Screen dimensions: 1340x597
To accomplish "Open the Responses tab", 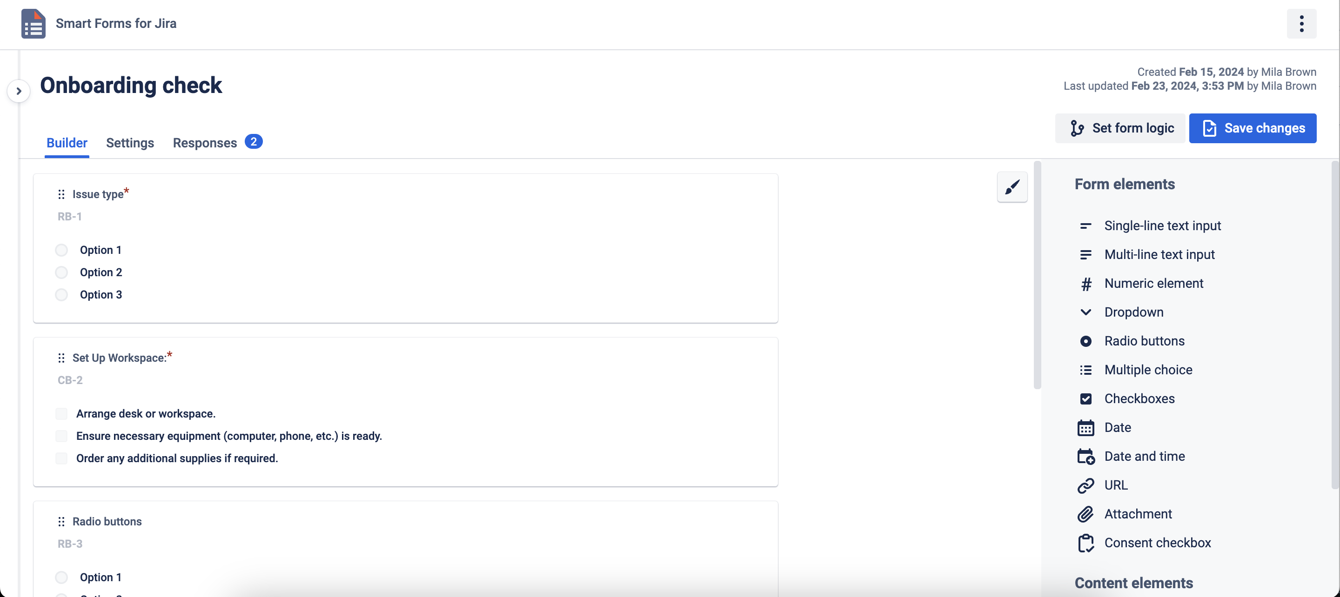I will click(205, 143).
